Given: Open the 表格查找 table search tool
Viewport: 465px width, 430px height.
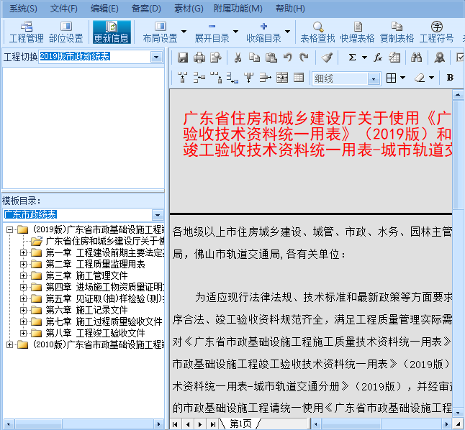Looking at the screenshot, I should [317, 32].
